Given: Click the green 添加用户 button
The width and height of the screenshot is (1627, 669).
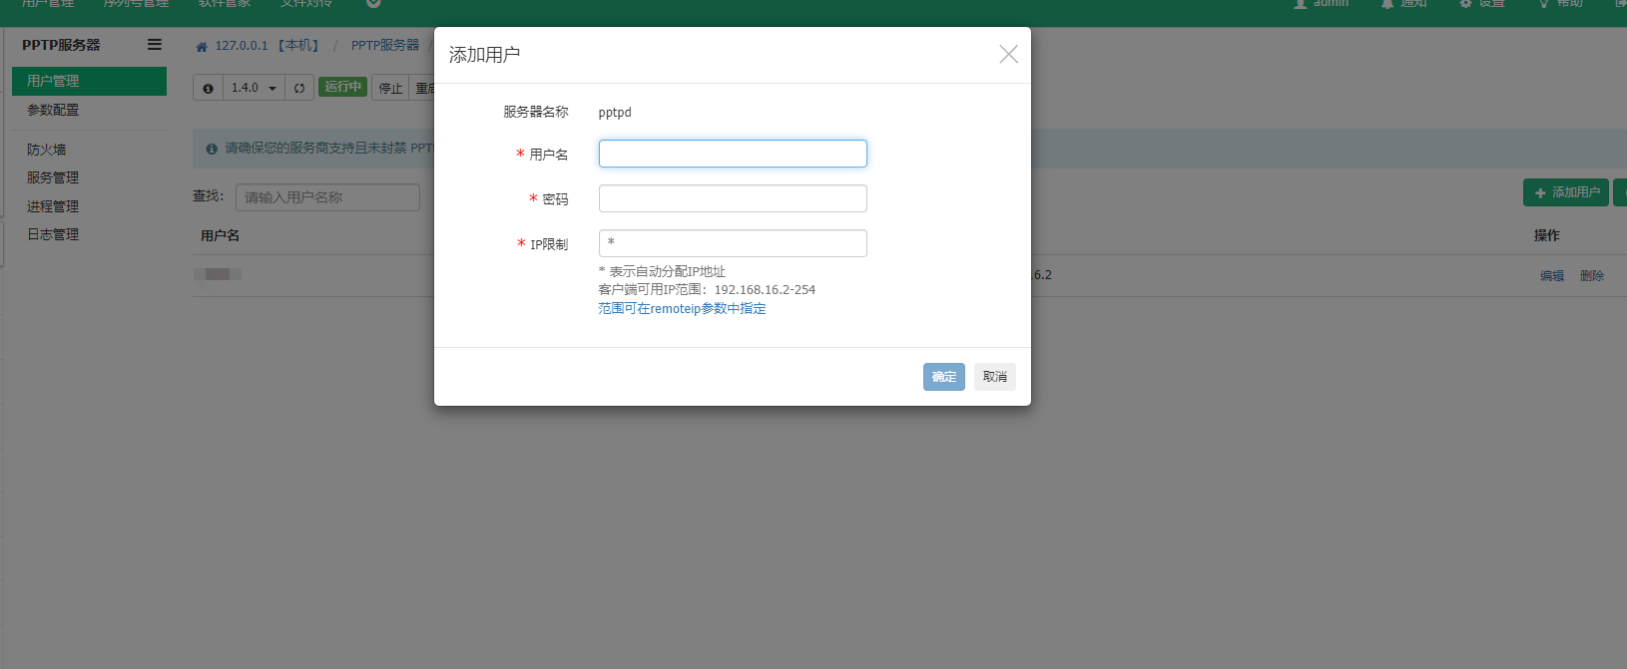Looking at the screenshot, I should [1565, 192].
